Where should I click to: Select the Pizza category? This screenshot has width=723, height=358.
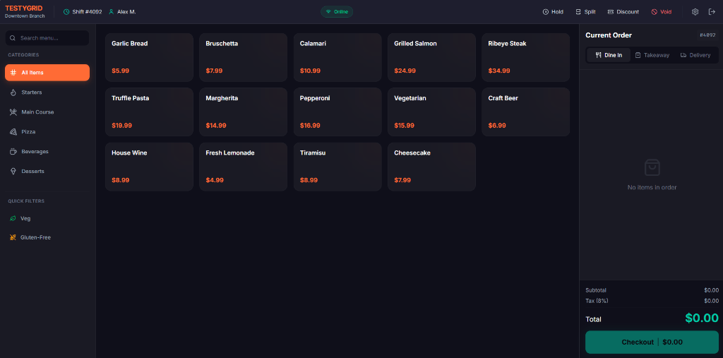(x=47, y=132)
